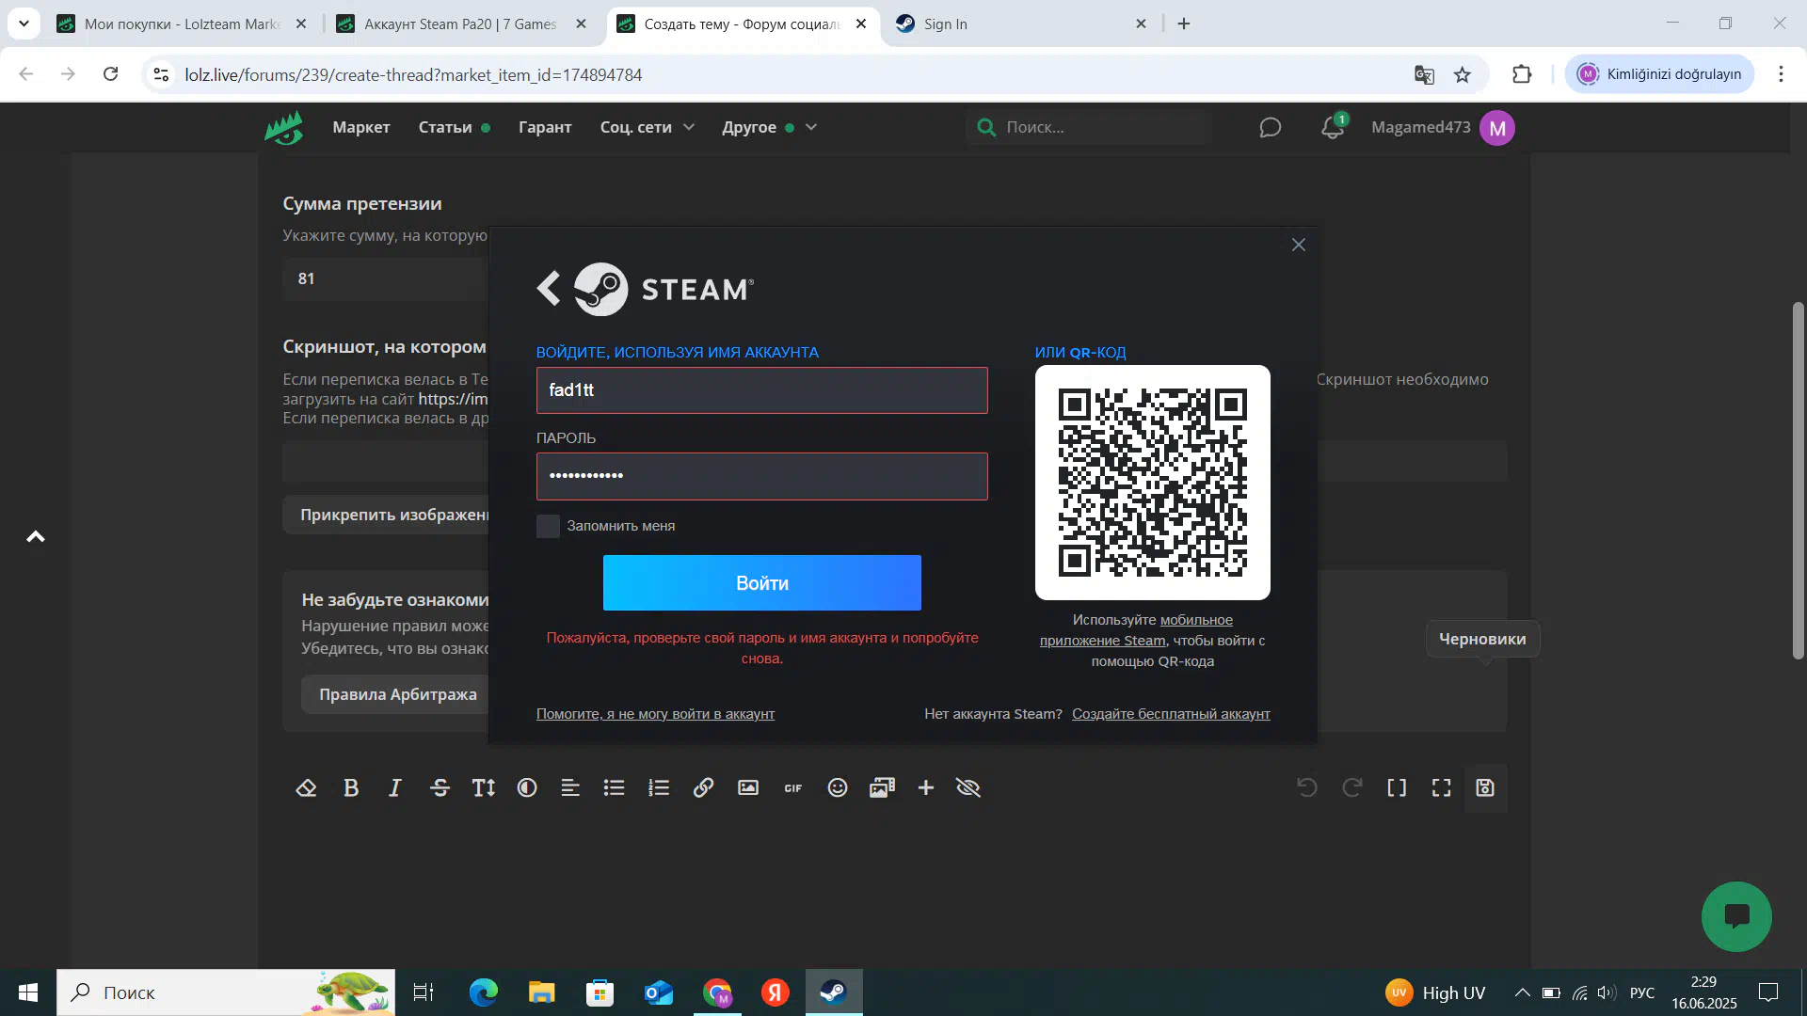The height and width of the screenshot is (1016, 1807).
Task: Switch editor to fullscreen
Action: point(1442,788)
